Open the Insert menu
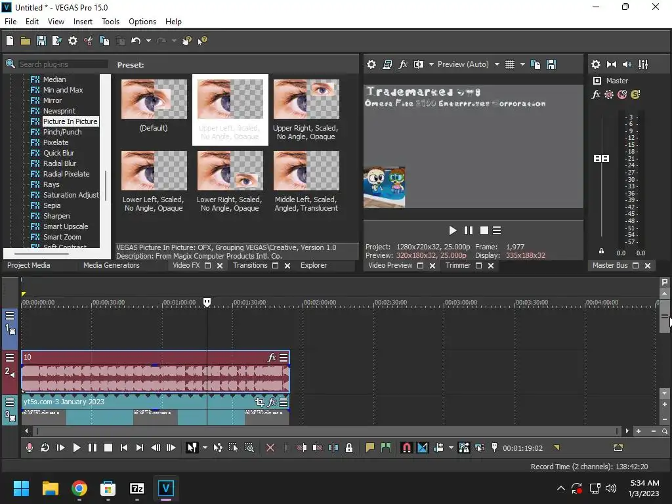The image size is (672, 504). pos(83,22)
